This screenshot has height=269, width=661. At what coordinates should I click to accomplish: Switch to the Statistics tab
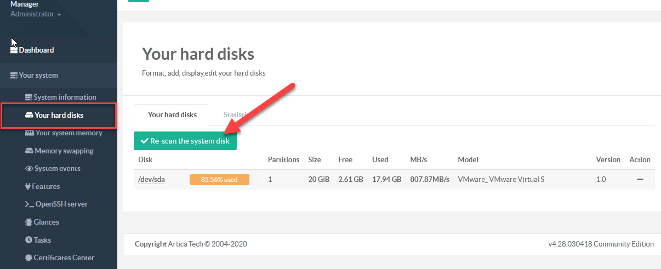[233, 115]
